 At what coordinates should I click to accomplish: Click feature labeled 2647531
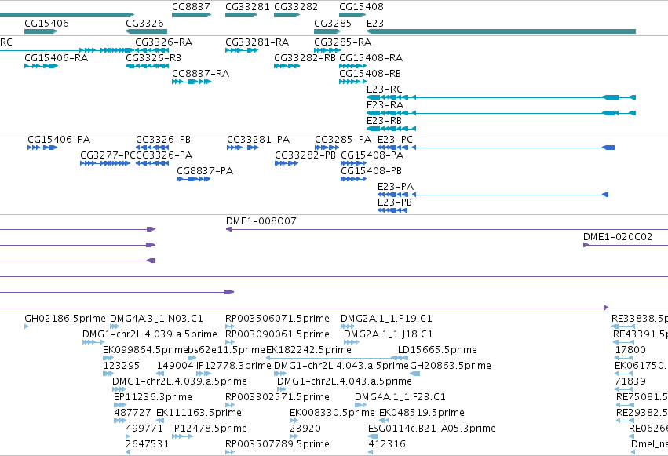(128, 452)
